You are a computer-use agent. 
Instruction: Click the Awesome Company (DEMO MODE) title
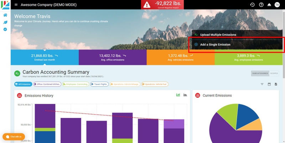click(x=48, y=5)
